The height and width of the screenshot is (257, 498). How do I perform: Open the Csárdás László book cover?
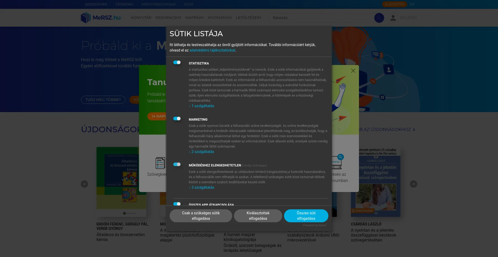(x=376, y=182)
